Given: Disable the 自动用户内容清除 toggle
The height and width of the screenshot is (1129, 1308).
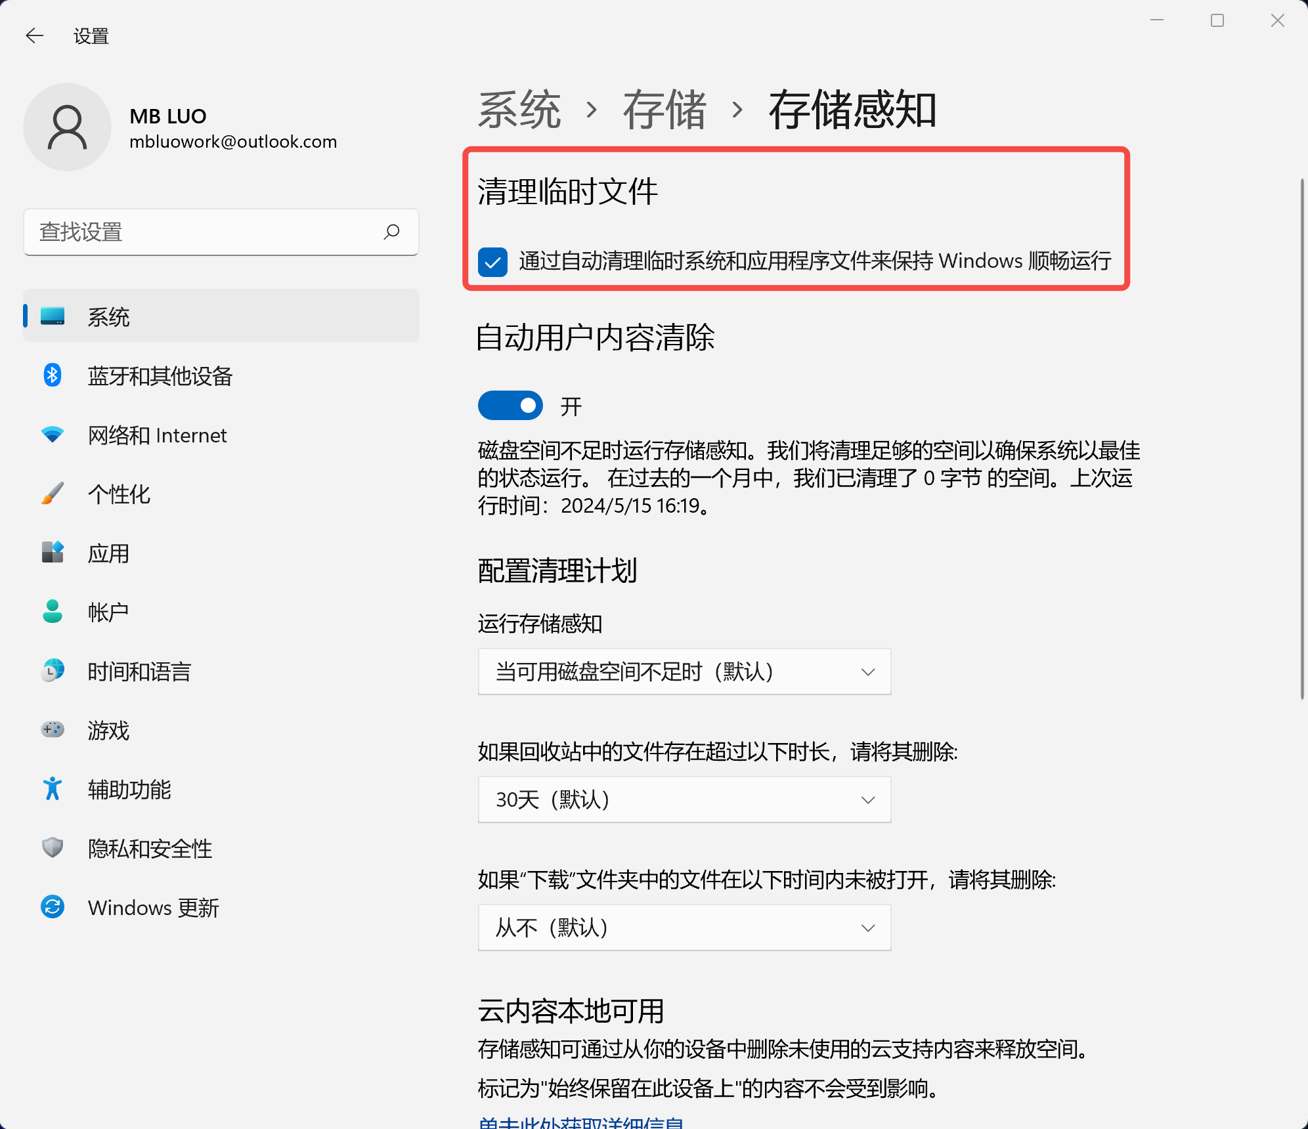Looking at the screenshot, I should tap(510, 405).
